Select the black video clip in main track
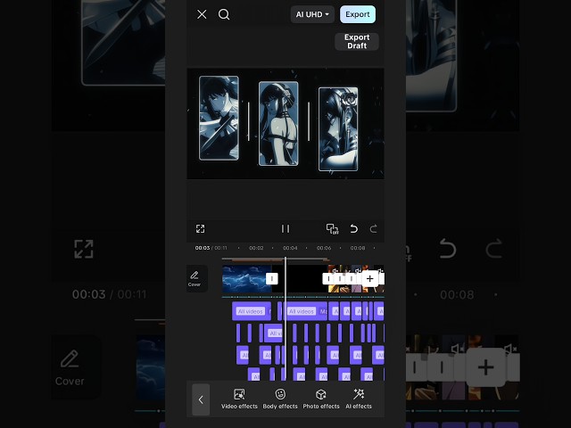The width and height of the screenshot is (571, 428). [x=301, y=279]
